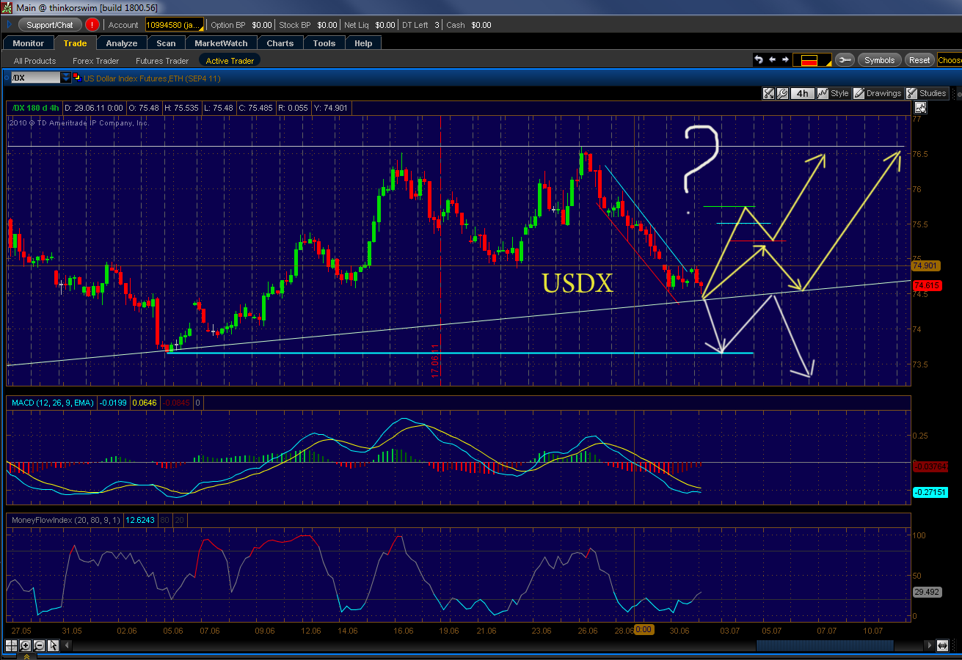Click the undo curved arrow icon
Image resolution: width=962 pixels, height=660 pixels.
tap(759, 59)
